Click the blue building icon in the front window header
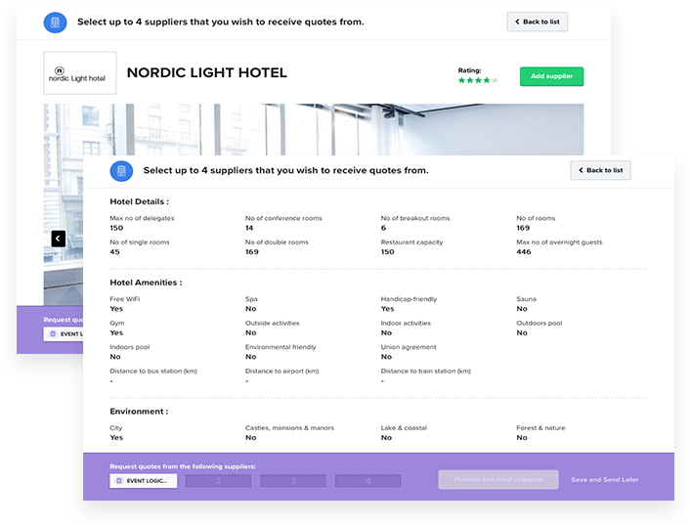Screen dimensions: 691x527 pyautogui.click(x=121, y=171)
